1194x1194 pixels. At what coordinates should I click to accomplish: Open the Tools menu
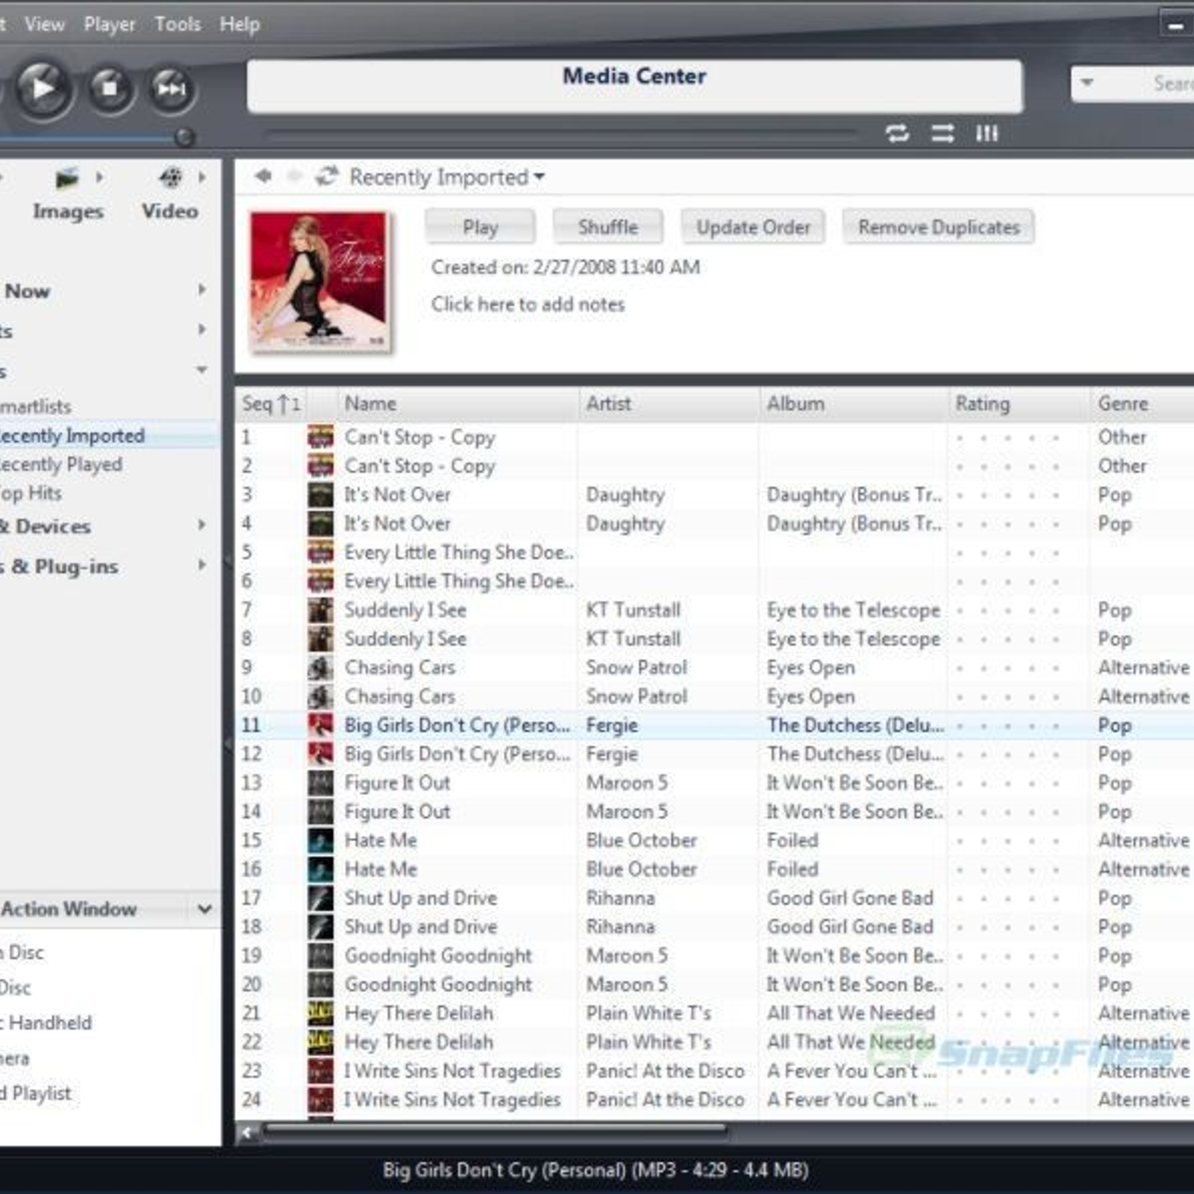(x=178, y=25)
